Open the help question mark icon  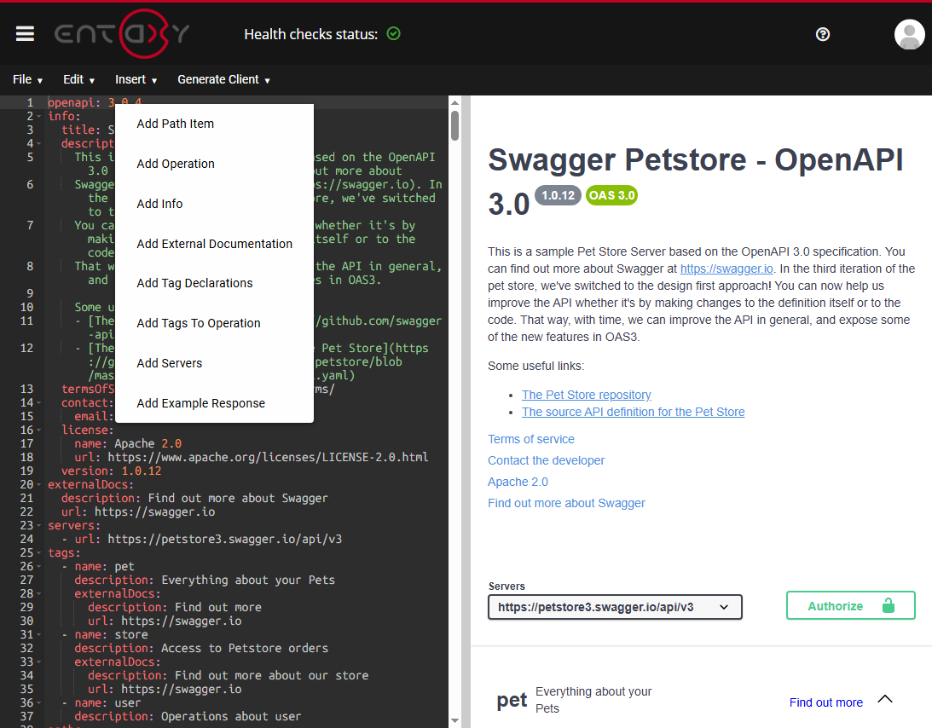(x=823, y=34)
